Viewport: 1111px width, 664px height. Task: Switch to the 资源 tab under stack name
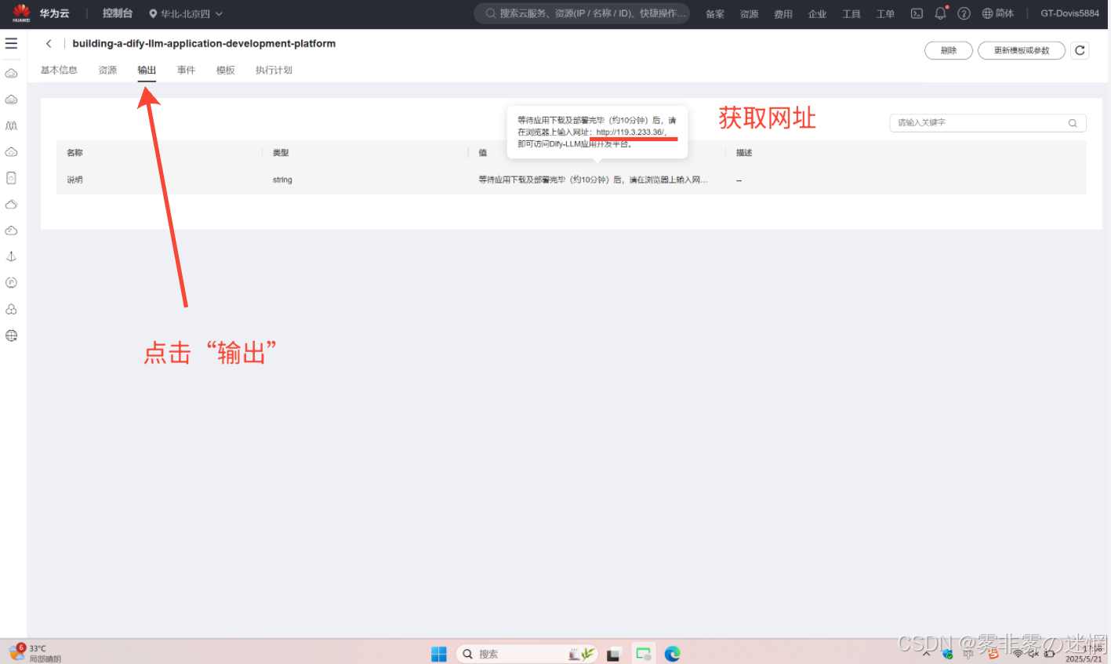(x=107, y=71)
